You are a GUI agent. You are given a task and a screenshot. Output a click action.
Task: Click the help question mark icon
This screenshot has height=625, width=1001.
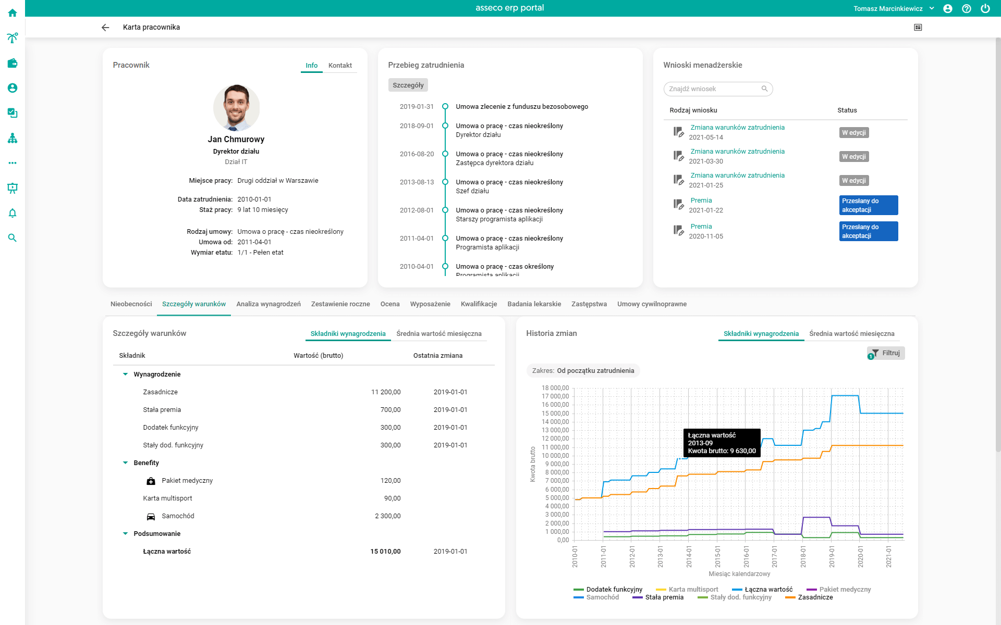967,9
